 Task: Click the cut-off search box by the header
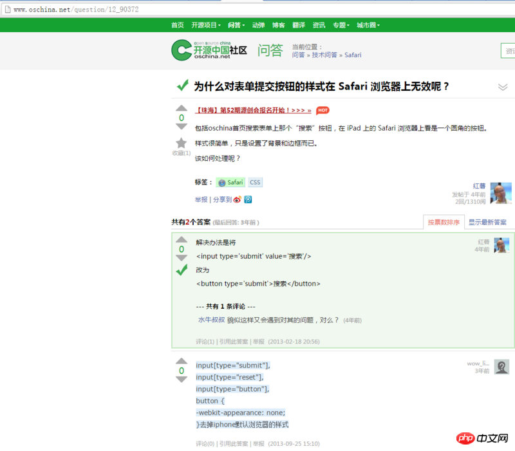pyautogui.click(x=508, y=51)
